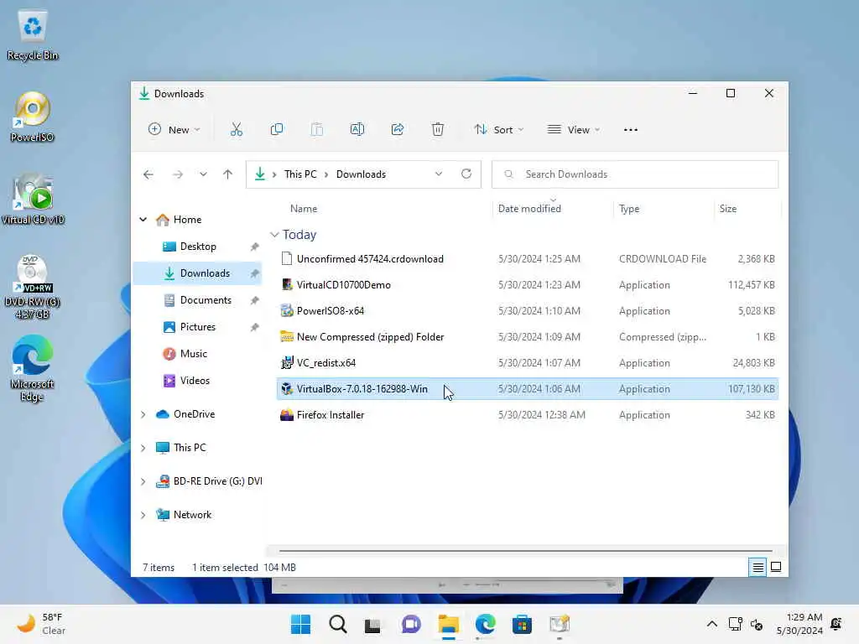
Task: Click the Cut scissors icon in the toolbar
Action: (x=236, y=130)
